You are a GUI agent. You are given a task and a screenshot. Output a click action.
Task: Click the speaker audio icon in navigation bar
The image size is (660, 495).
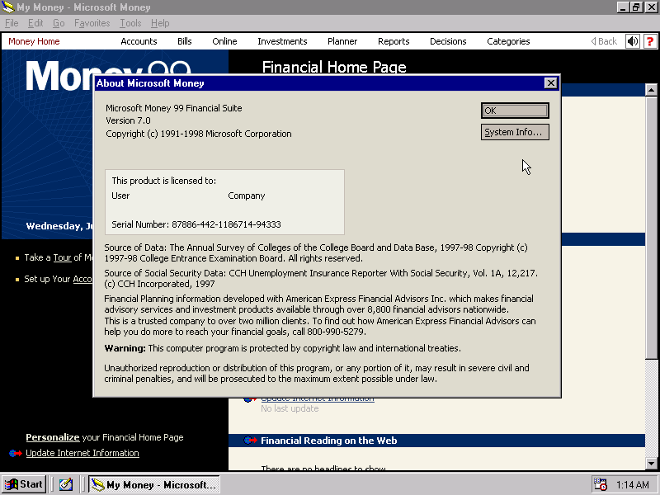click(x=633, y=41)
